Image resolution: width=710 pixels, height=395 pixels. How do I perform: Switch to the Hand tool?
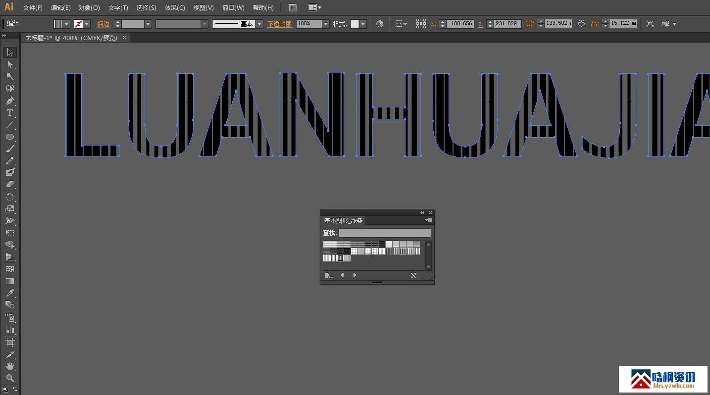coord(9,366)
